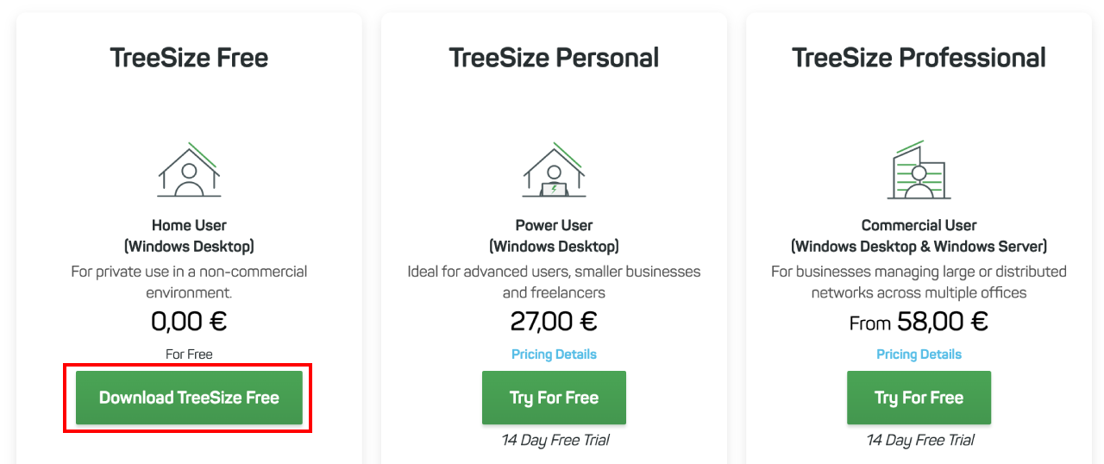Click the 0,00 € price
This screenshot has height=464, width=1104.
(189, 322)
